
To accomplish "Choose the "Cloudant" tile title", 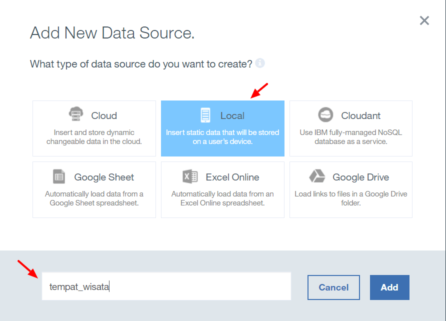I will click(360, 115).
